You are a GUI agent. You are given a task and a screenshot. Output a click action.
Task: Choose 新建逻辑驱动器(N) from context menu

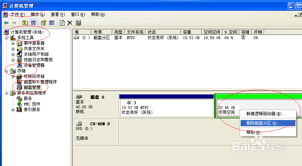(268, 114)
